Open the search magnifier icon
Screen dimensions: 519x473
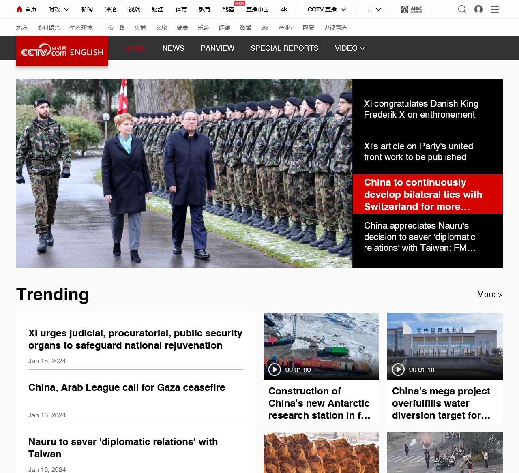point(462,9)
